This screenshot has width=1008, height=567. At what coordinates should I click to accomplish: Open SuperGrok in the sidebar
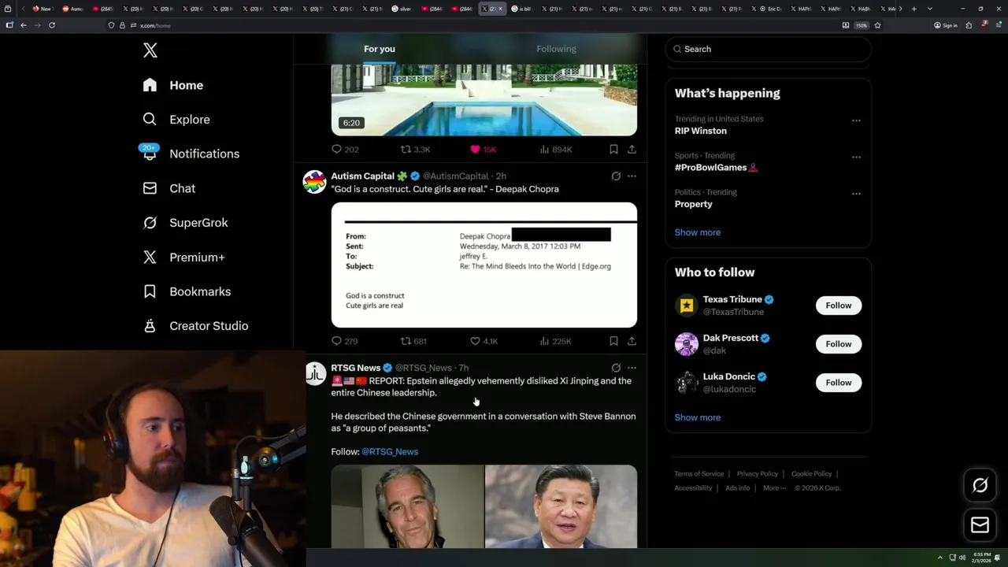(185, 223)
